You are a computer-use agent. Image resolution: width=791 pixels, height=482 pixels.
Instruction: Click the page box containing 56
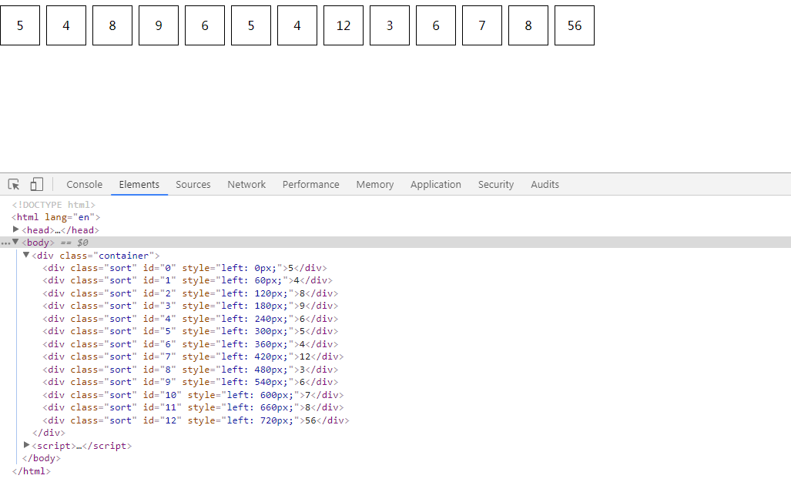click(x=575, y=25)
